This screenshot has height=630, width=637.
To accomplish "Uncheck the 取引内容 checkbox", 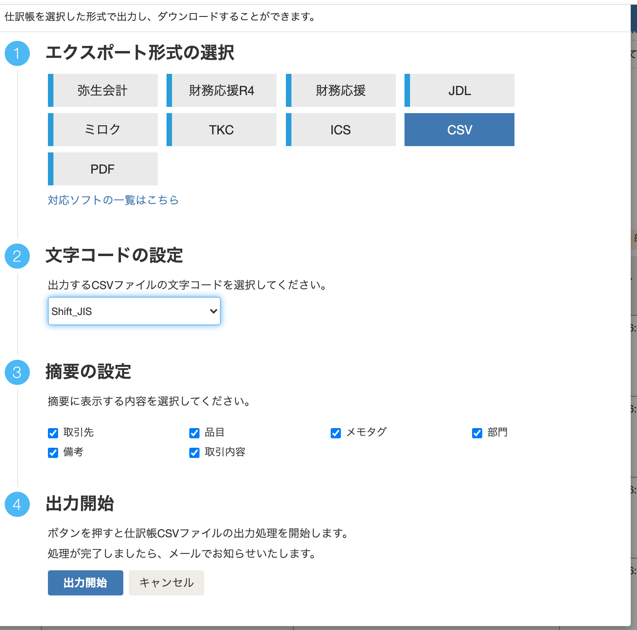I will click(x=194, y=452).
